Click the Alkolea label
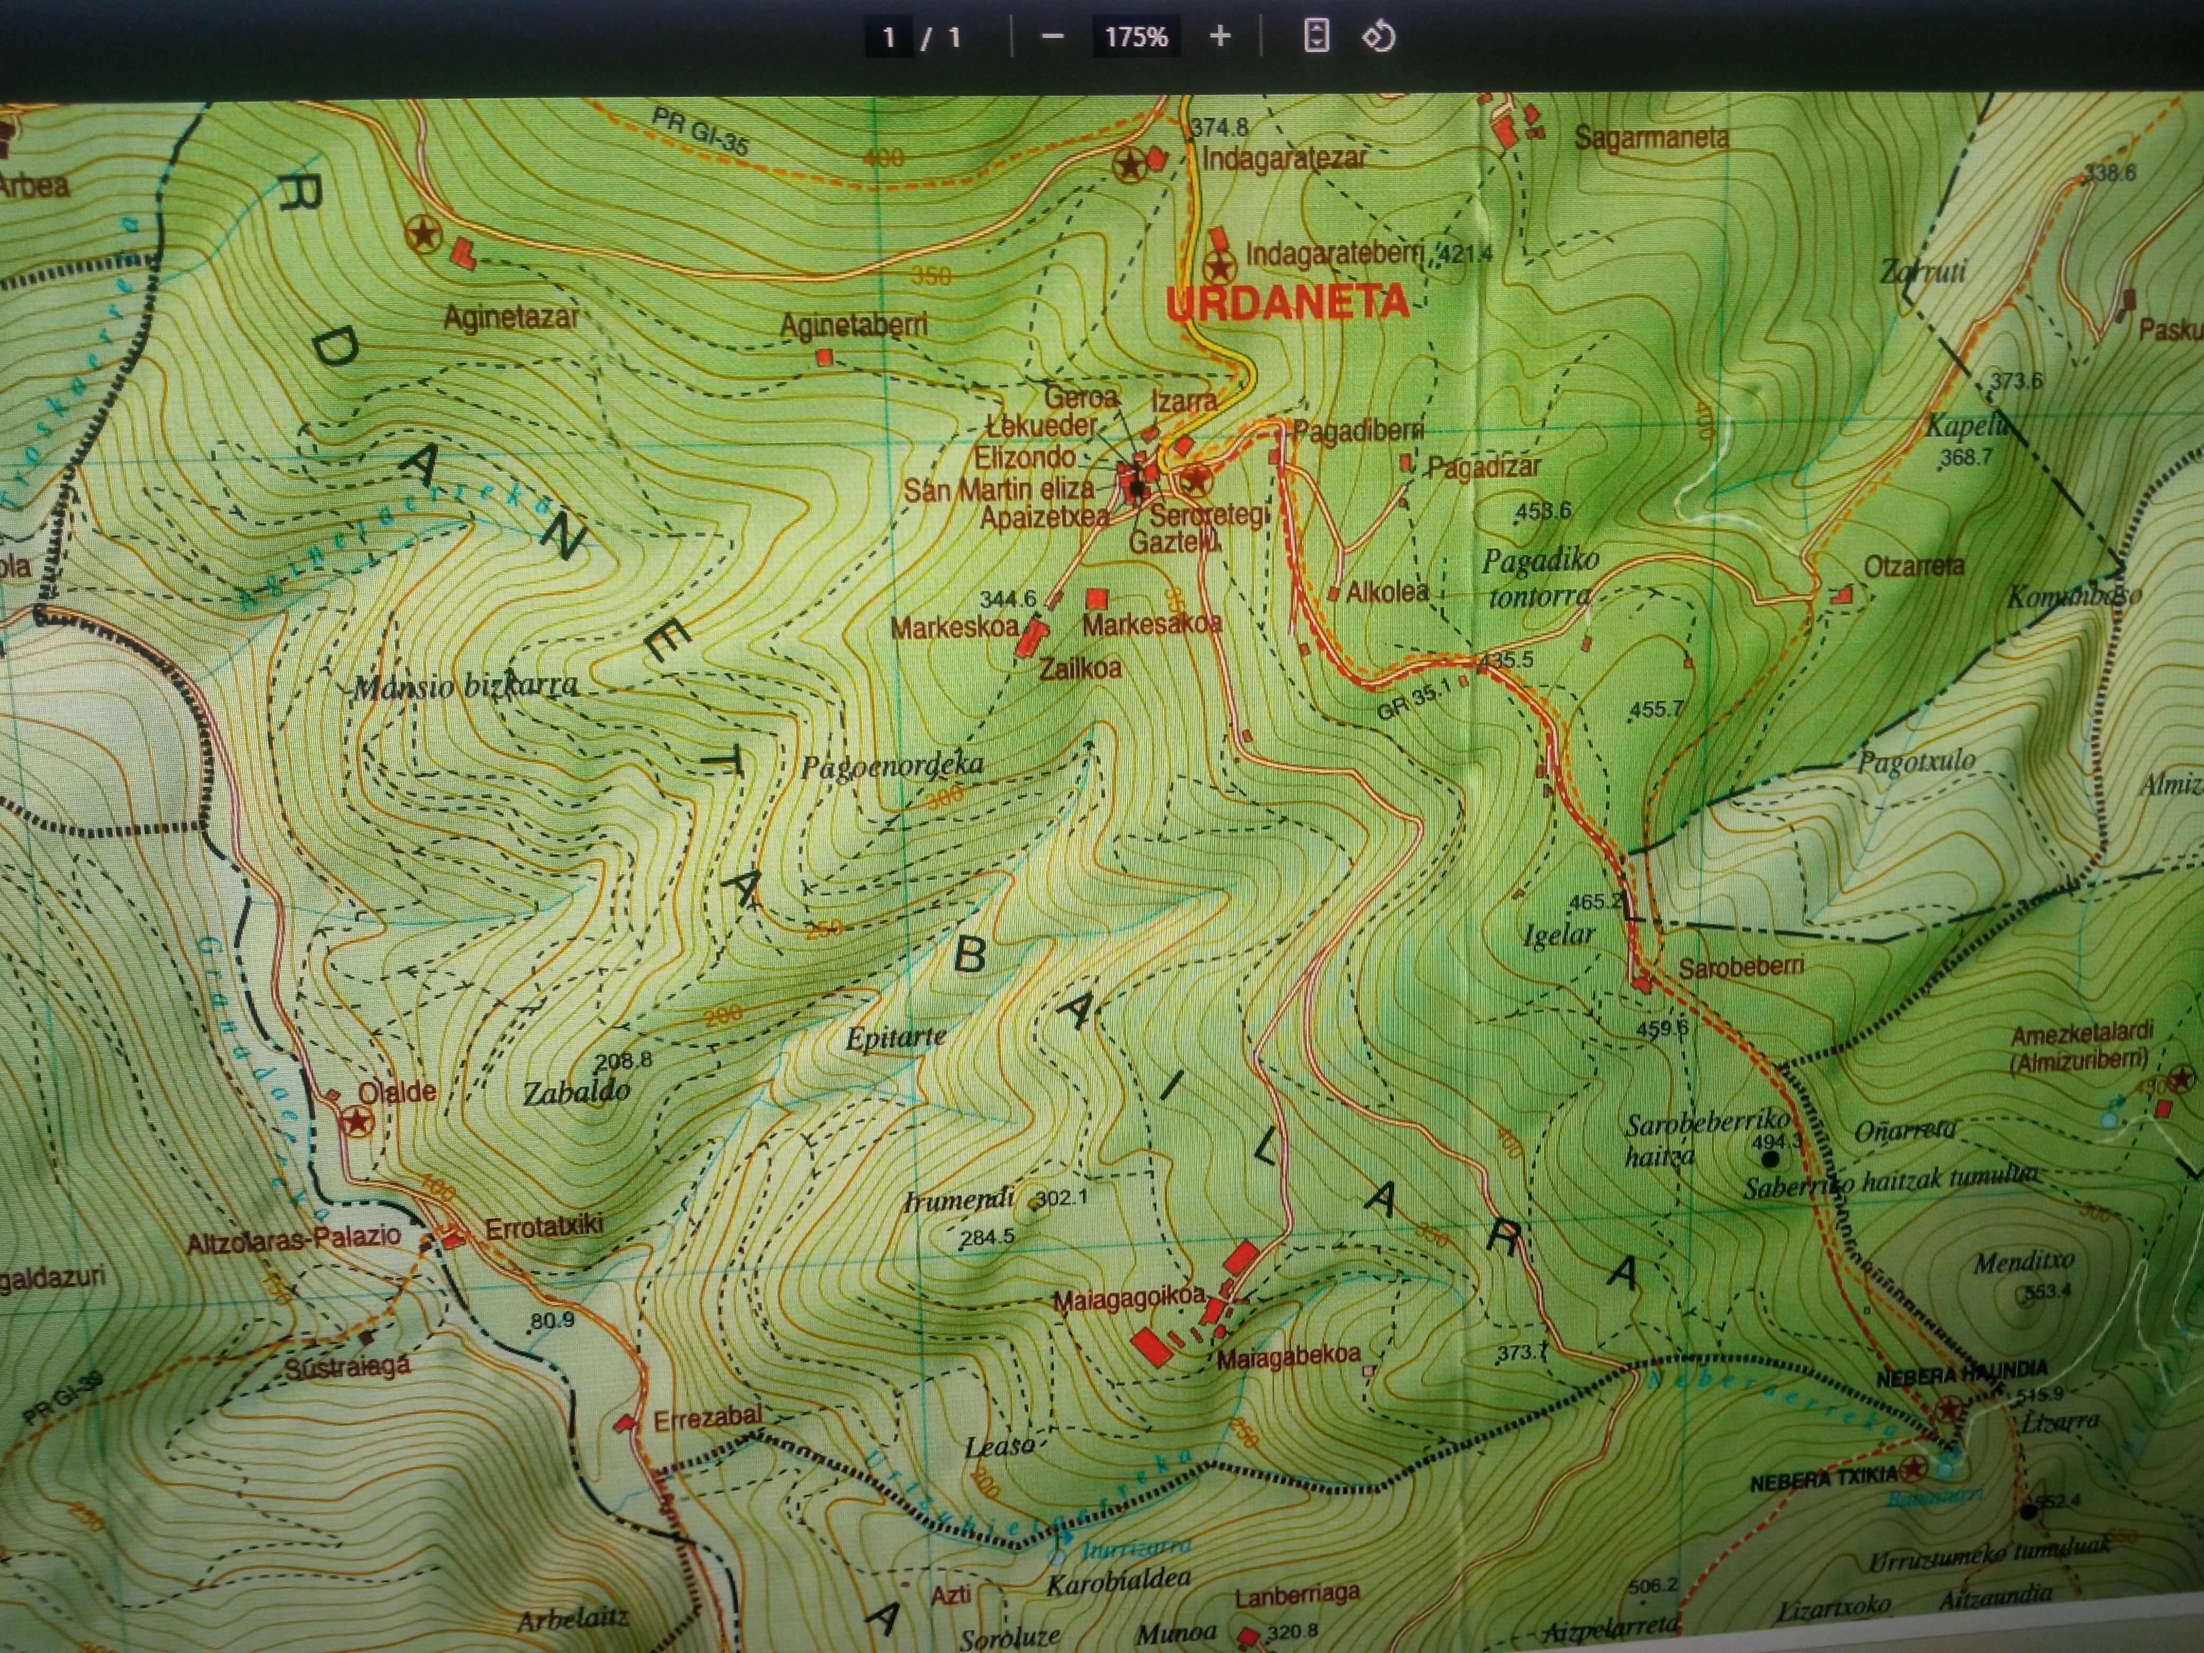Screen dimensions: 2204x1653 (1387, 592)
